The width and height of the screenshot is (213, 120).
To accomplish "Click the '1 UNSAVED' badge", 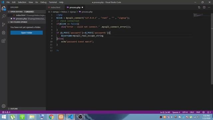I will [29, 12].
